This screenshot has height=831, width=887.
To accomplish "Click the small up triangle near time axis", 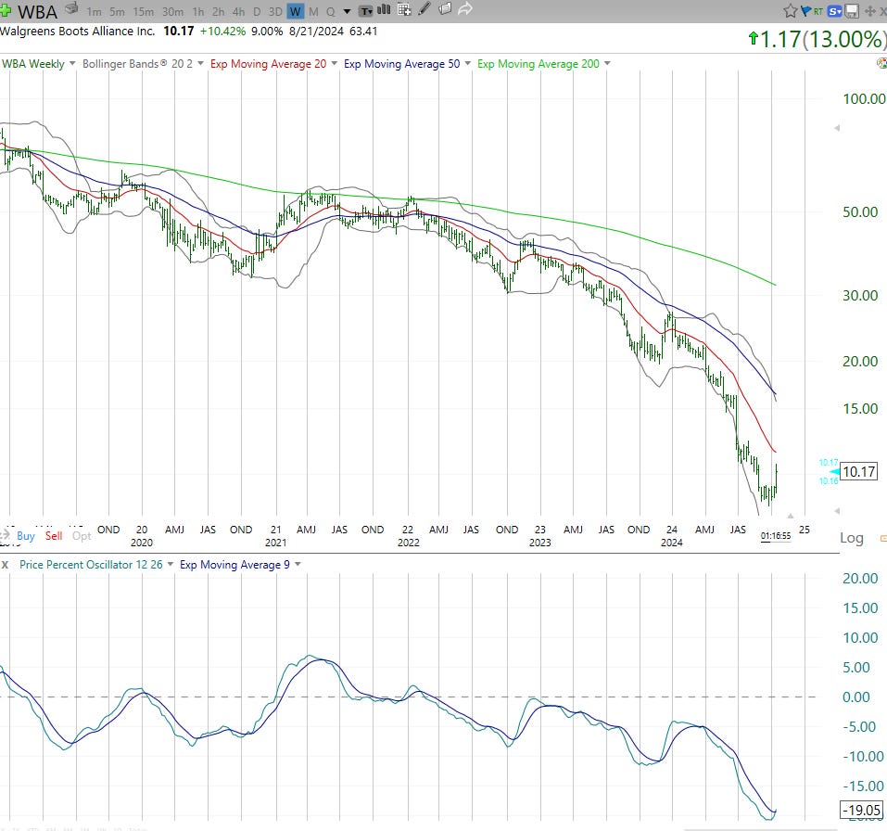I will coord(791,516).
